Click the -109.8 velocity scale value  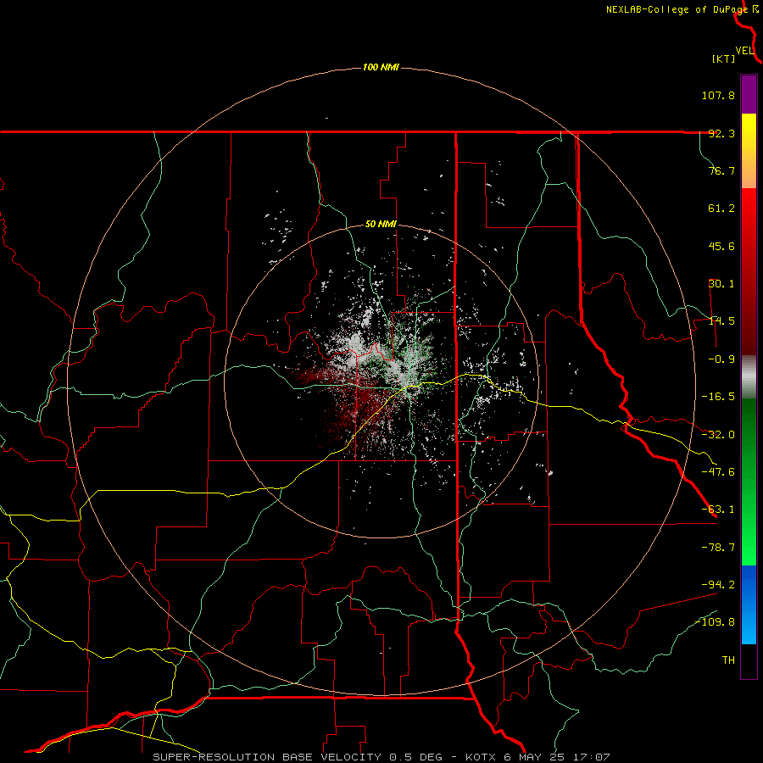click(x=715, y=622)
